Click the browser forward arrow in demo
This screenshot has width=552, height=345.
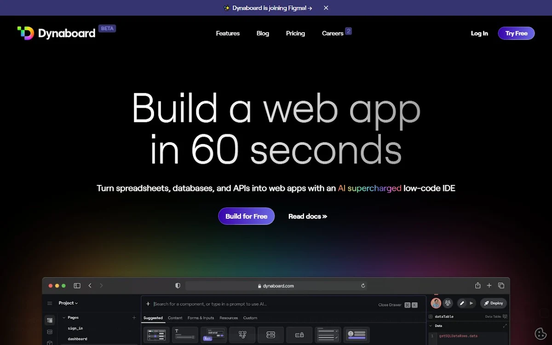(x=101, y=286)
